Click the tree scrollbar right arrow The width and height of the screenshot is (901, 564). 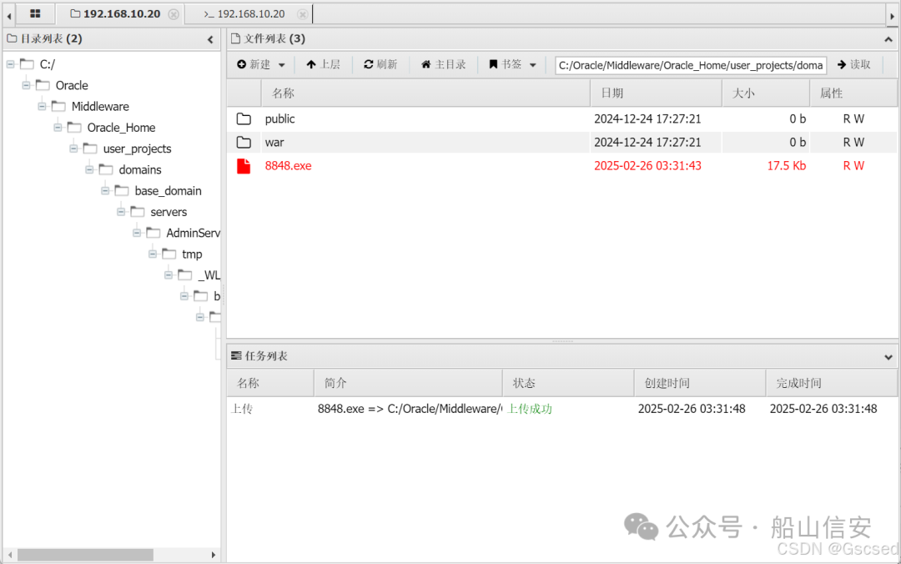pyautogui.click(x=214, y=555)
